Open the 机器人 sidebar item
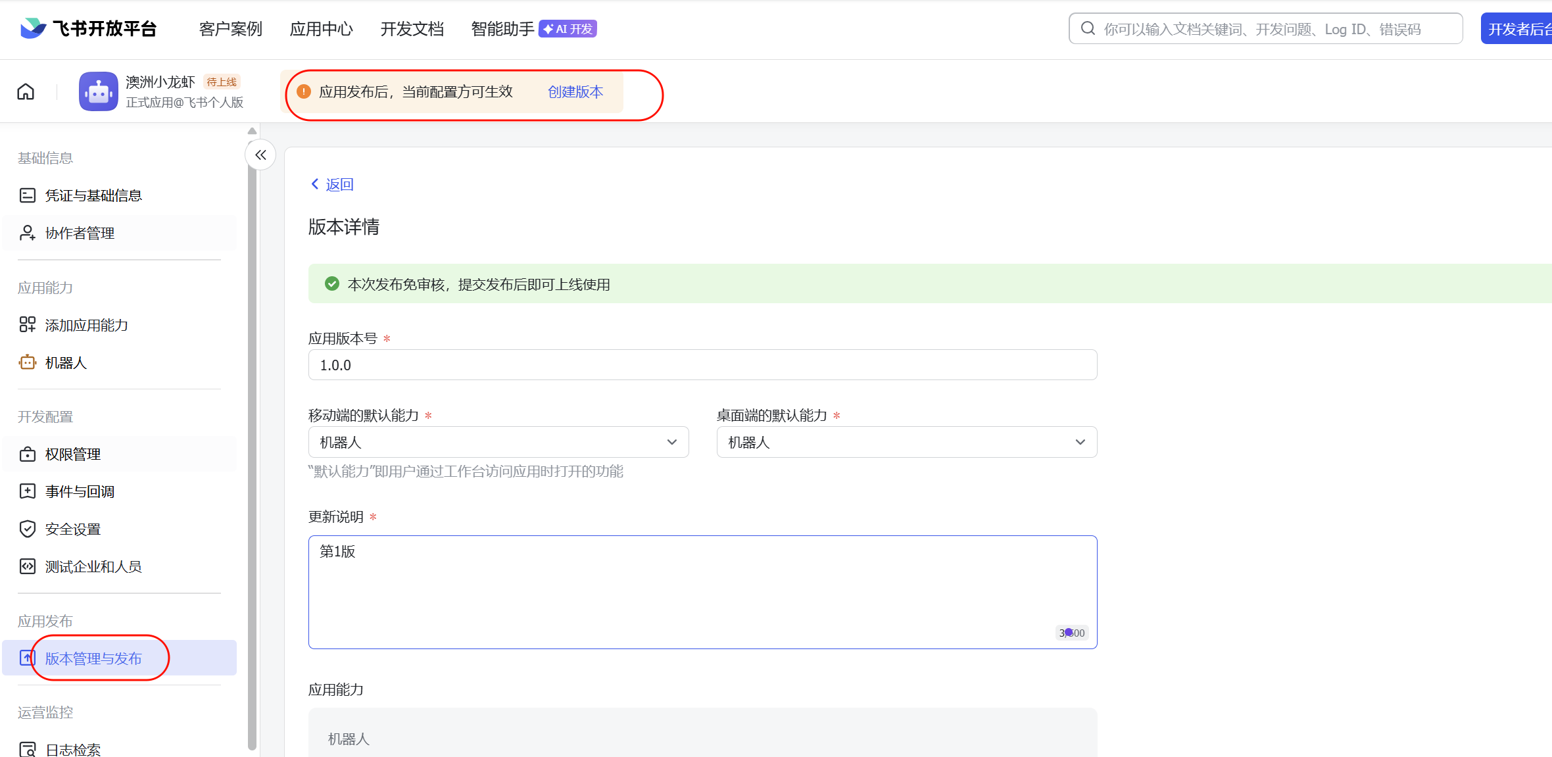The image size is (1552, 757). click(x=66, y=362)
